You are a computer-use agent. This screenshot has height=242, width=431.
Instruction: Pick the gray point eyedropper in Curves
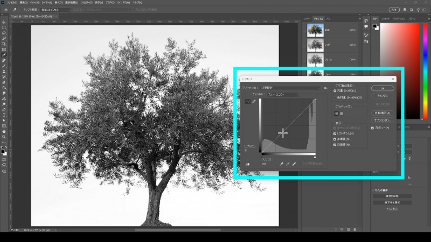(288, 164)
